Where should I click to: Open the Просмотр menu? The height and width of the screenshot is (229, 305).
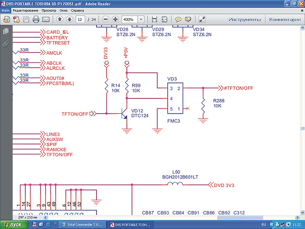click(x=48, y=11)
